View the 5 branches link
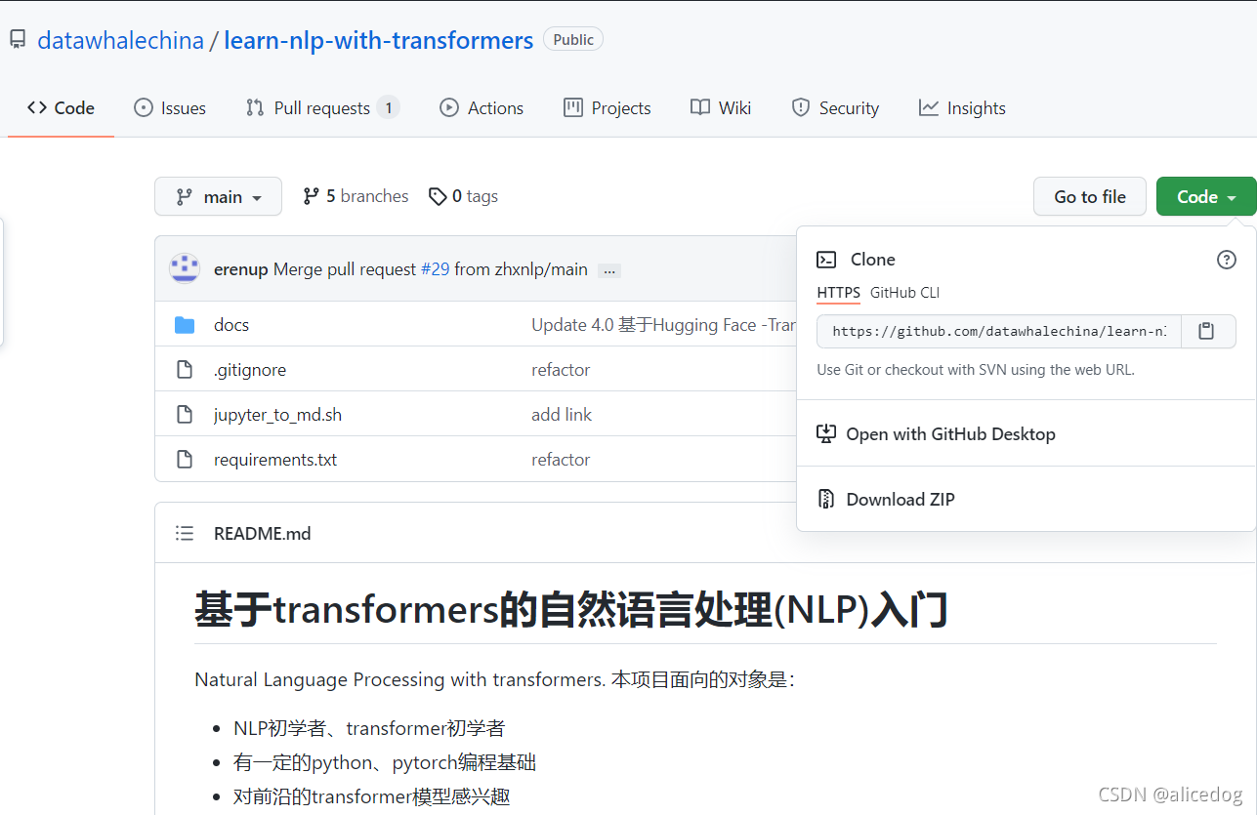This screenshot has height=815, width=1257. point(356,196)
